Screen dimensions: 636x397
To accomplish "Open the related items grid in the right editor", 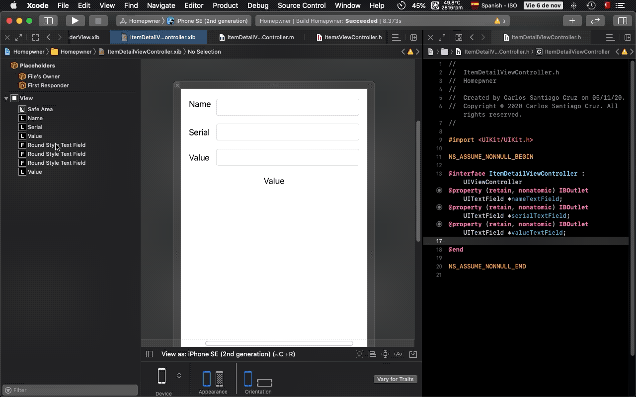I will [x=459, y=37].
